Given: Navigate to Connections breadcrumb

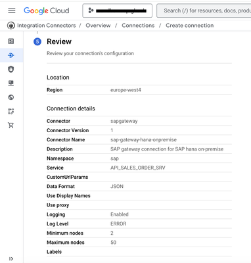Looking at the screenshot, I should [138, 26].
